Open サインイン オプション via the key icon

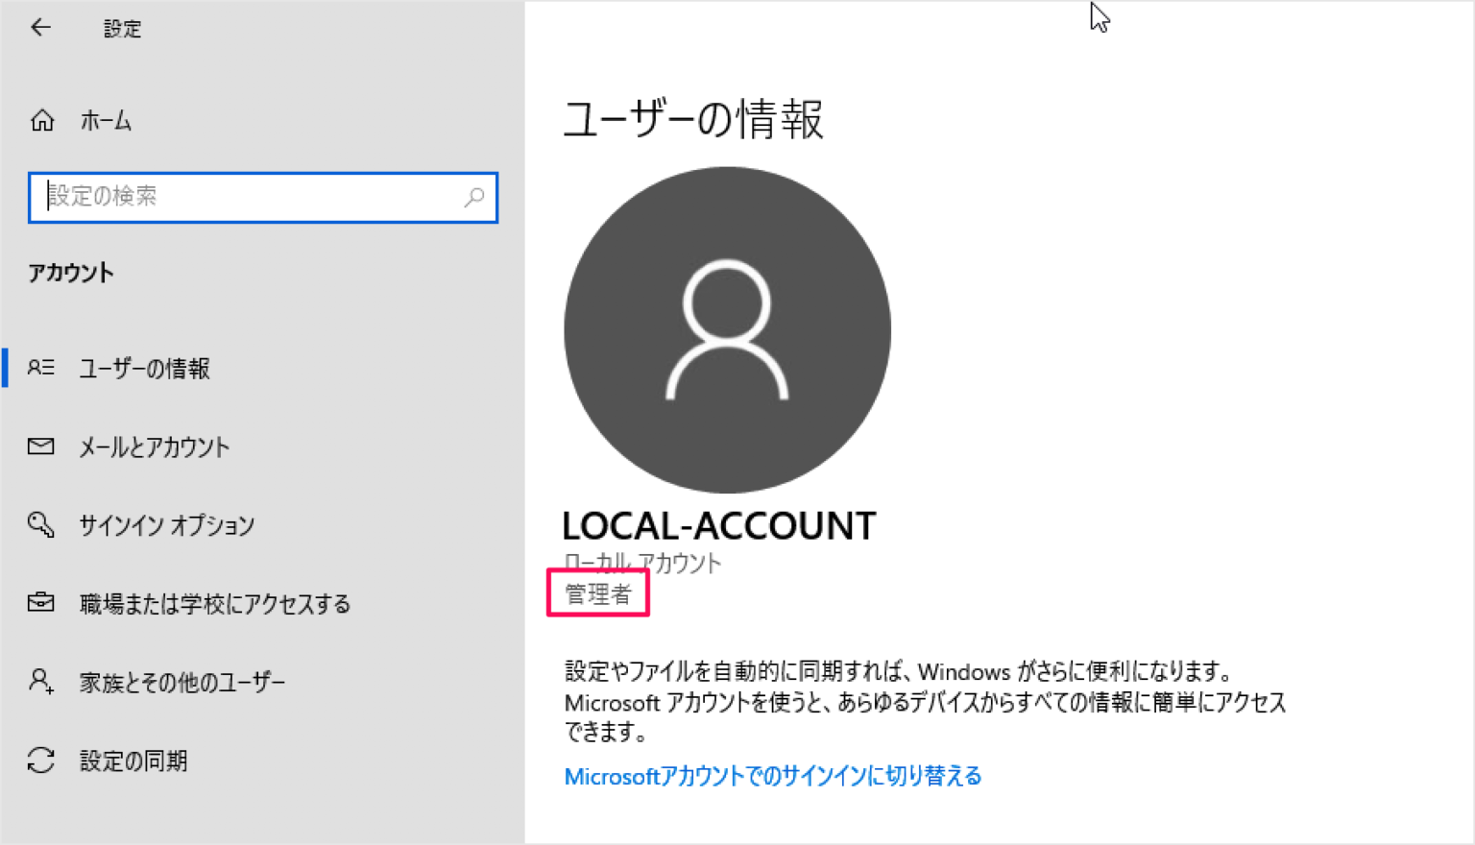click(40, 524)
